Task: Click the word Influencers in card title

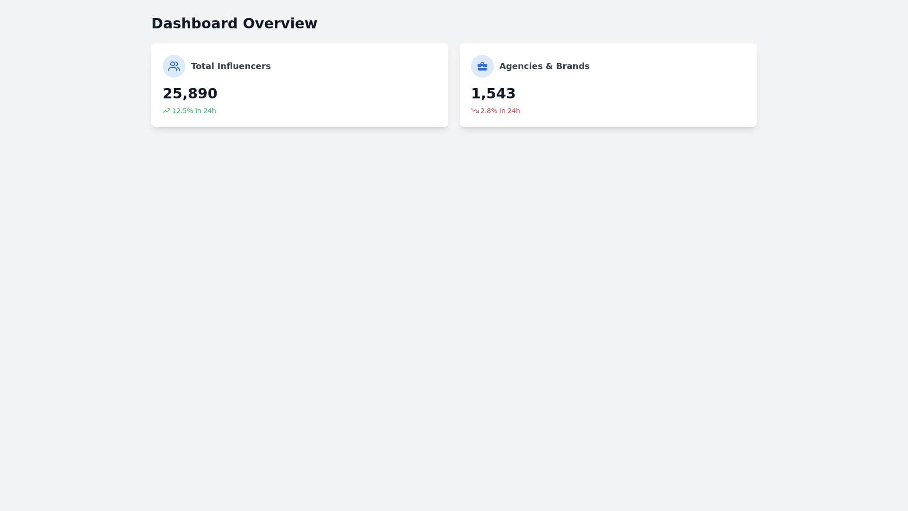Action: point(244,66)
